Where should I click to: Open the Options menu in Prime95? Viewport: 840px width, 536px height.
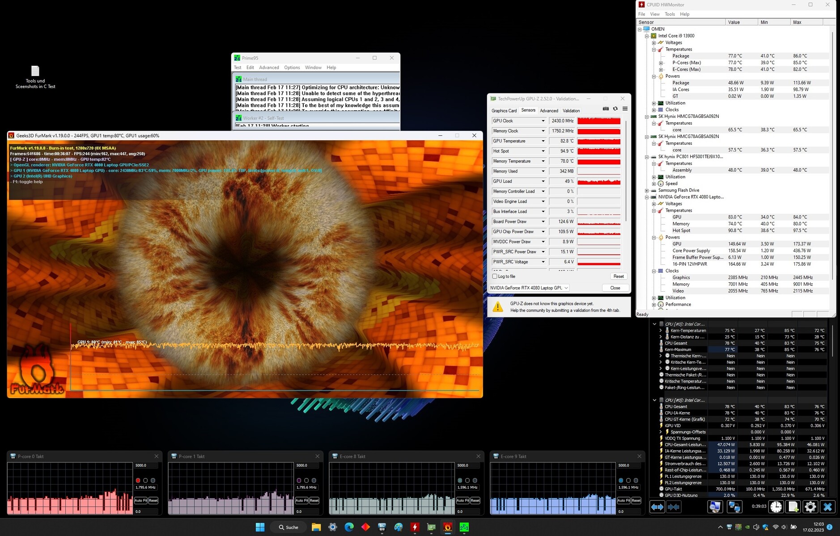(x=292, y=67)
